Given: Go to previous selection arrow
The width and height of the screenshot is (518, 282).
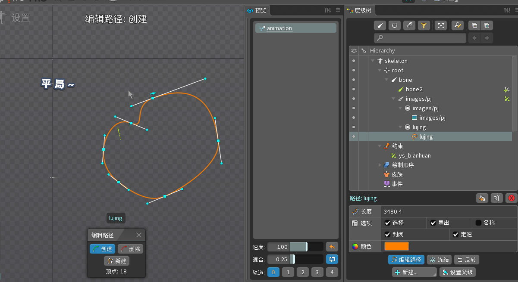Looking at the screenshot, I should (x=475, y=38).
